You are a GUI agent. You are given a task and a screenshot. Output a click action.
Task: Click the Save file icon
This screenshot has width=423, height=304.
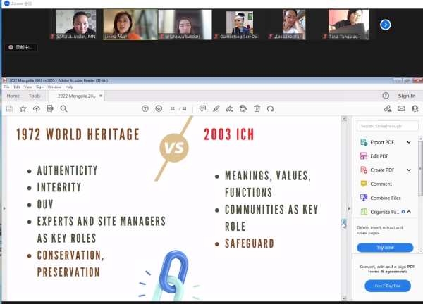pyautogui.click(x=9, y=108)
